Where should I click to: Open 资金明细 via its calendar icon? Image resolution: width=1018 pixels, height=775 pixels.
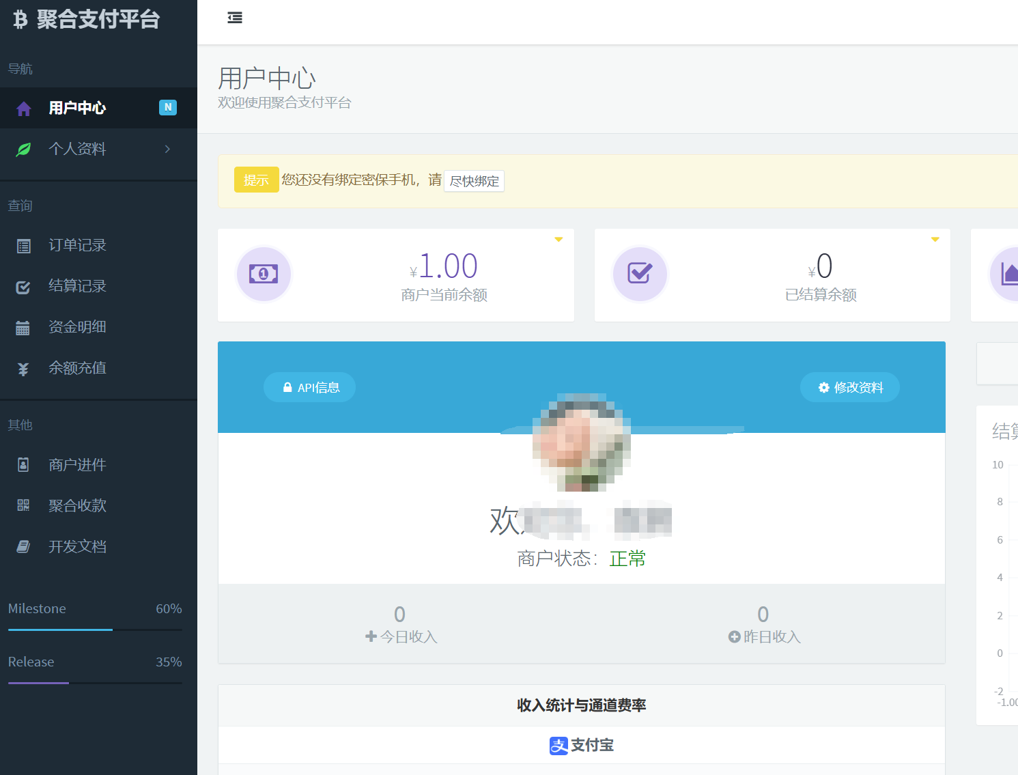(23, 327)
